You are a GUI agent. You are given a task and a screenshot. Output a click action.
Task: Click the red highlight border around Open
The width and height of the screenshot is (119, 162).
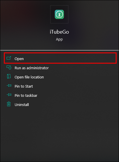tap(60, 53)
